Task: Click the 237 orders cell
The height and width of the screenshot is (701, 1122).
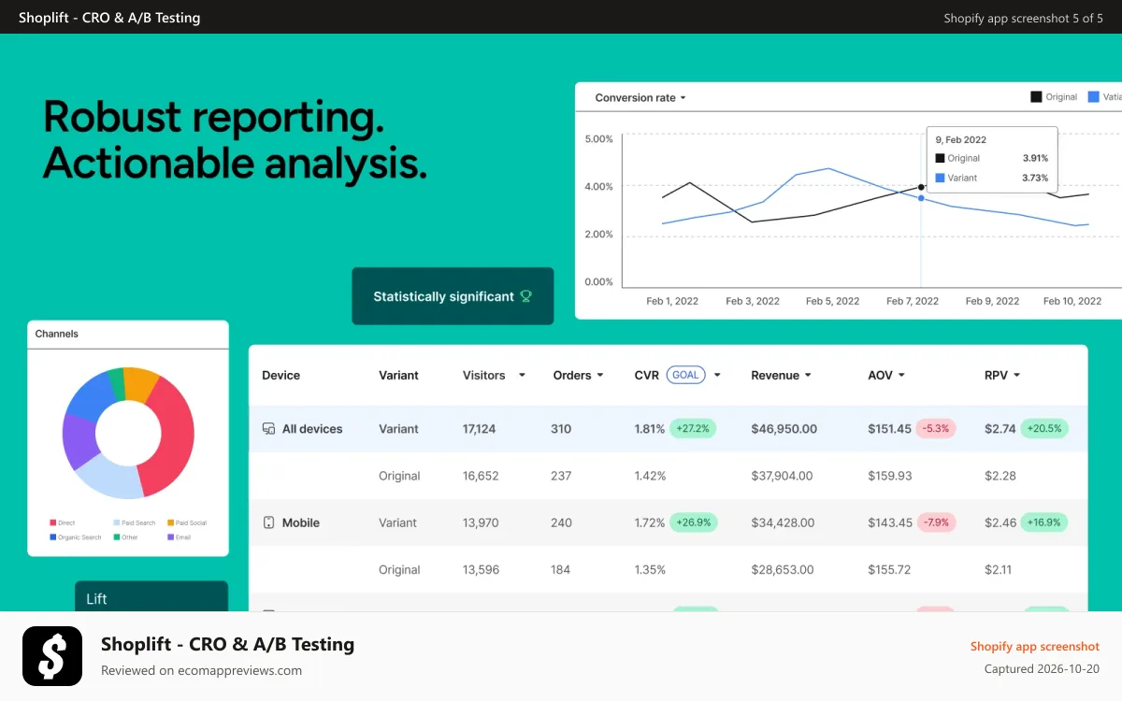Action: pyautogui.click(x=561, y=476)
